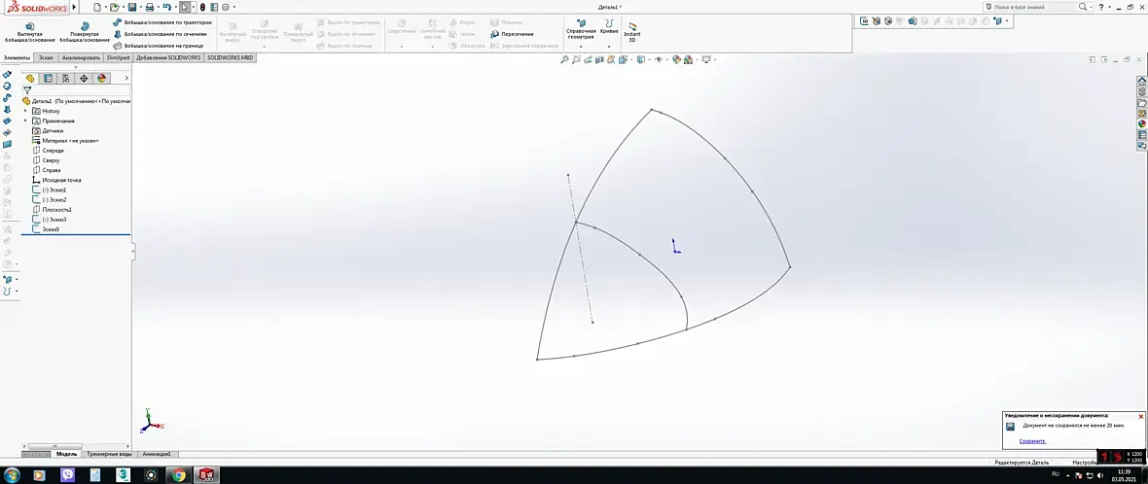
Task: Select (-) Эскиз1 in the tree
Action: point(49,190)
